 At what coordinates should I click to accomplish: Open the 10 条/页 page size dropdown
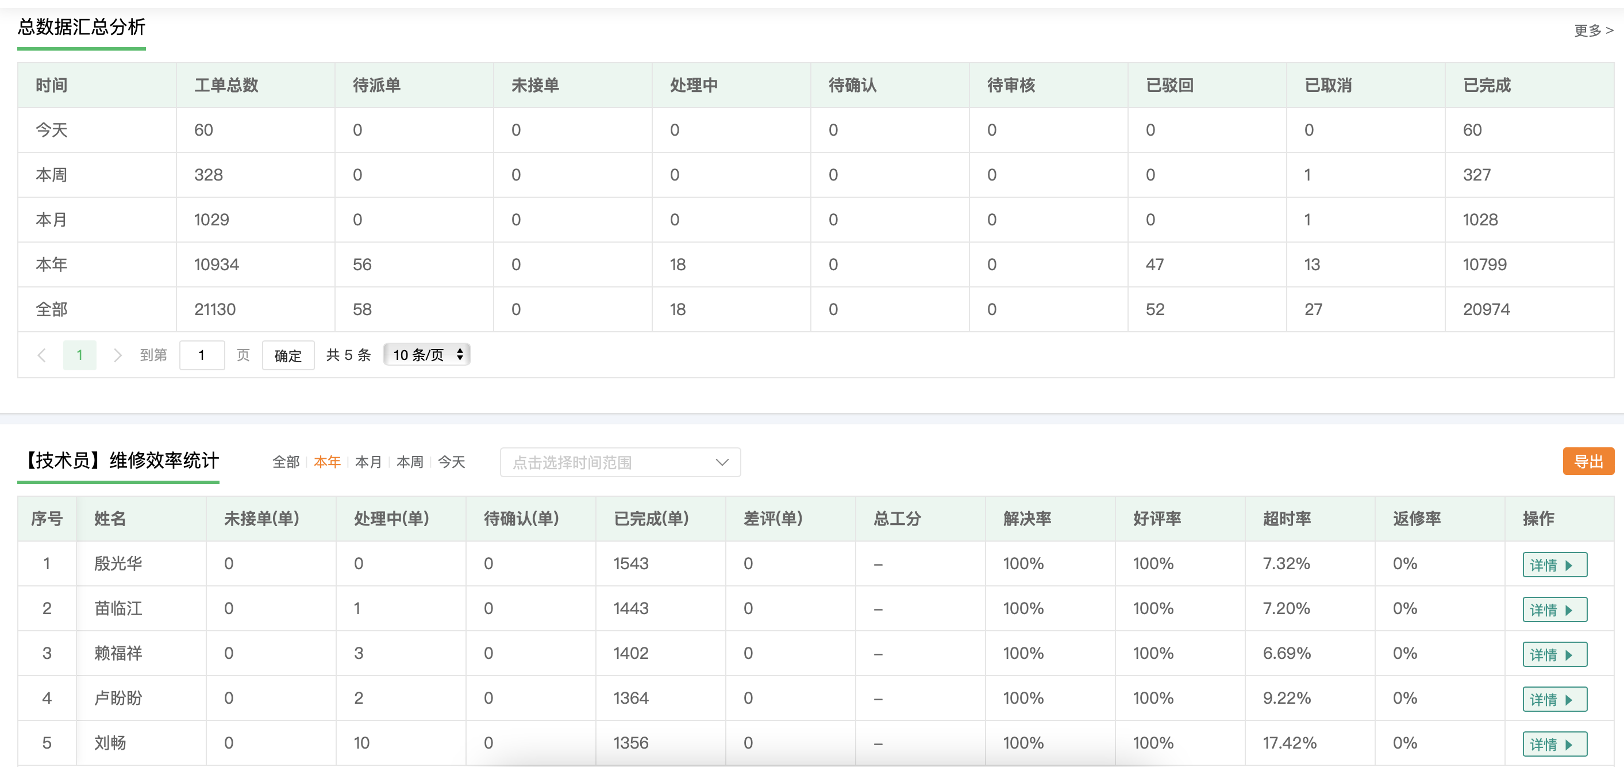pyautogui.click(x=427, y=355)
